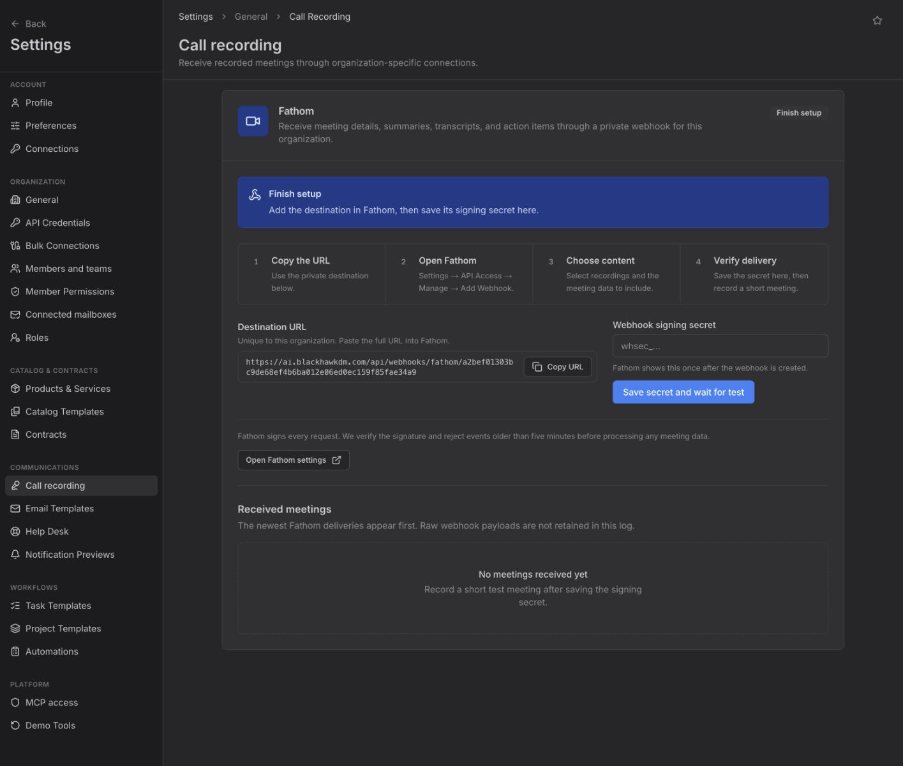Screen dimensions: 903x766
Task: Click the Destination URL text box
Action: coord(379,367)
